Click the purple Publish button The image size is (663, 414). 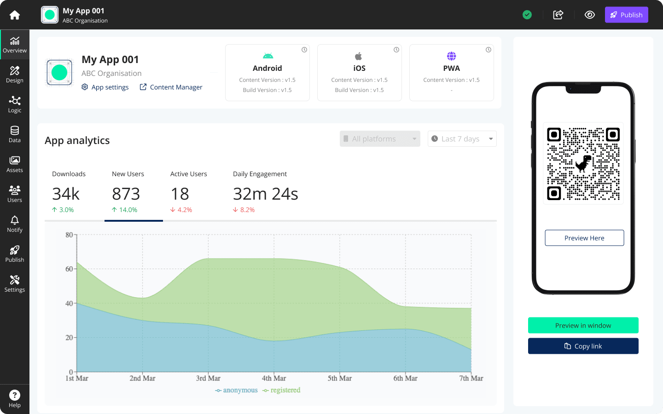click(x=626, y=15)
